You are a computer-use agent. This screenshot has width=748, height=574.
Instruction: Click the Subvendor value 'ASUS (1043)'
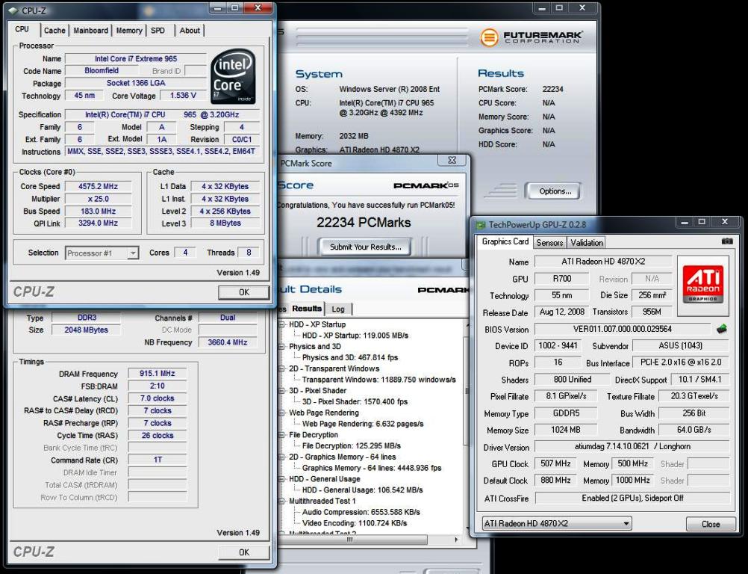pos(681,346)
